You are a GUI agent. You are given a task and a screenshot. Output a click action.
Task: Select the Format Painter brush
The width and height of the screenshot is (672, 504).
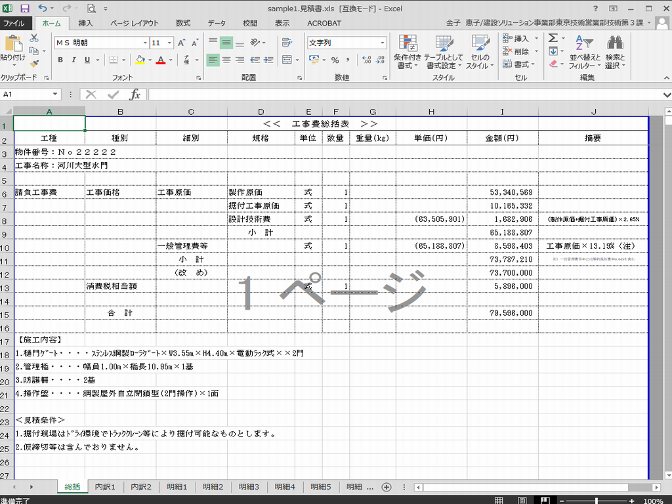34,64
